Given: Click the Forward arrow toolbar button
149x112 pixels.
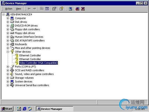Looking at the screenshot, I should click(x=34, y=9).
